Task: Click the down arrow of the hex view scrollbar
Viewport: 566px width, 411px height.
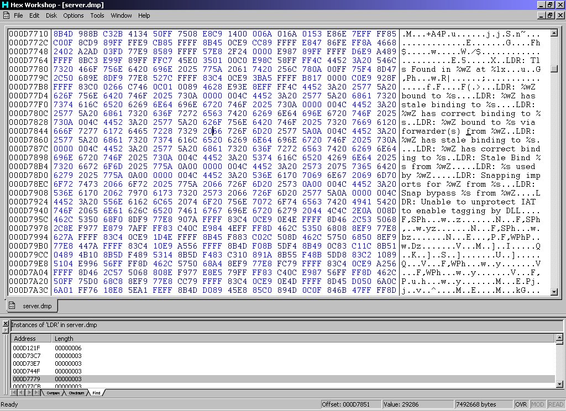Action: click(x=554, y=292)
